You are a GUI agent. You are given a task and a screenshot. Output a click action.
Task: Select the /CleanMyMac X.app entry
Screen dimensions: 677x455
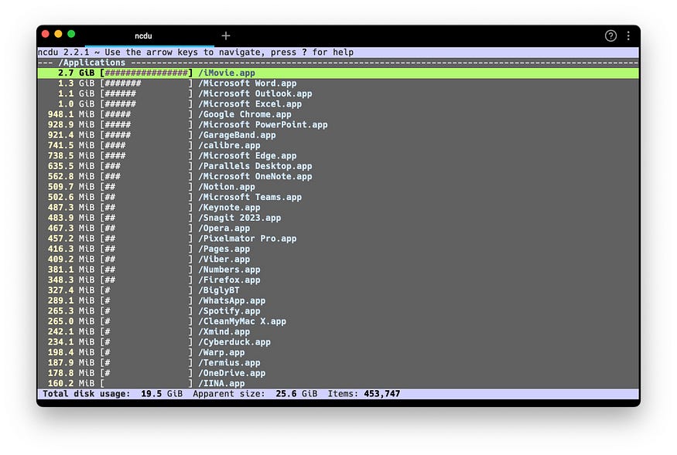(338, 321)
